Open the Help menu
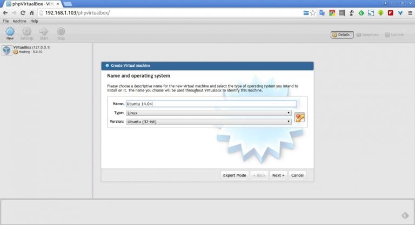This screenshot has height=225, width=415. click(34, 21)
